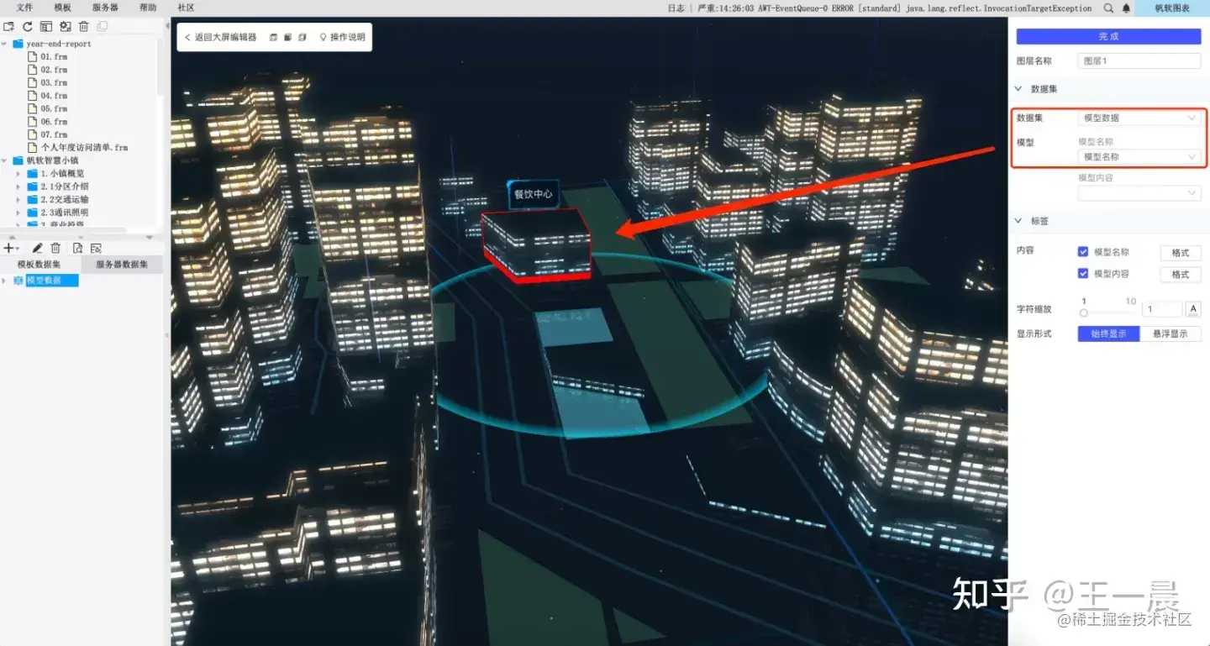Click 格式 button for 模型名称
Viewport: 1210px width, 646px height.
tap(1181, 253)
